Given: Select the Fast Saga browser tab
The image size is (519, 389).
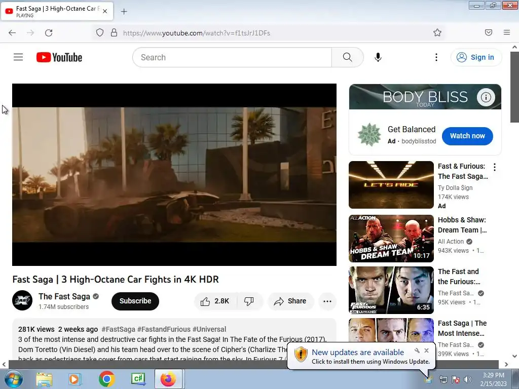Looking at the screenshot, I should pyautogui.click(x=57, y=11).
